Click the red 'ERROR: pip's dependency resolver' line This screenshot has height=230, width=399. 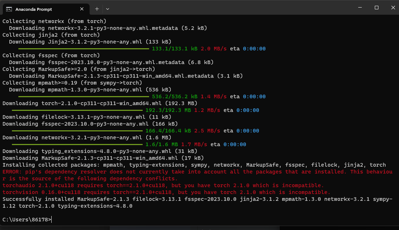[x=198, y=172]
